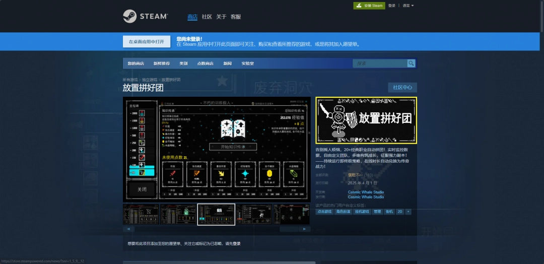Open the 点数商店 points shop tab

pyautogui.click(x=205, y=63)
